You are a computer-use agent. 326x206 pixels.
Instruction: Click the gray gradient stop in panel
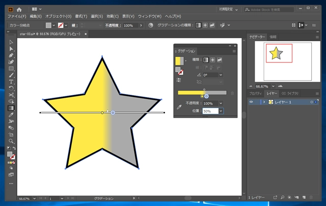pos(206,96)
